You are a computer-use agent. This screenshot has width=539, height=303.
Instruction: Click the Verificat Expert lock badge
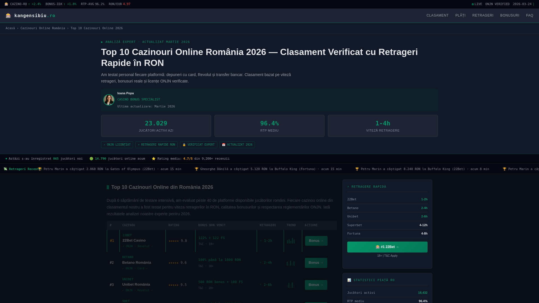(198, 145)
